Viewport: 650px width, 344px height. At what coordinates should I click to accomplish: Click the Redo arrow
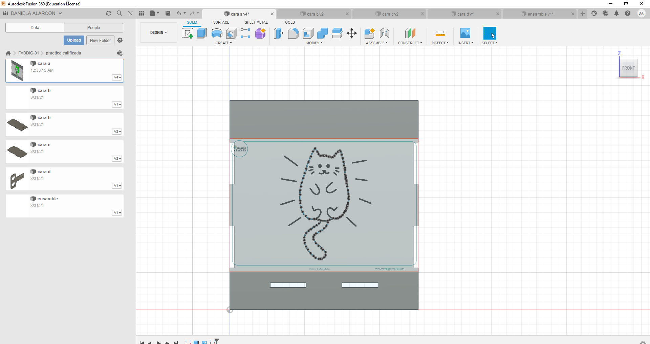[x=192, y=13]
